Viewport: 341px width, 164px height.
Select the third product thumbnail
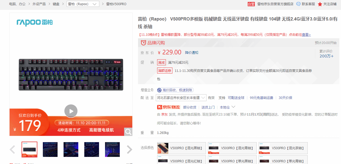pyautogui.click(x=71, y=150)
